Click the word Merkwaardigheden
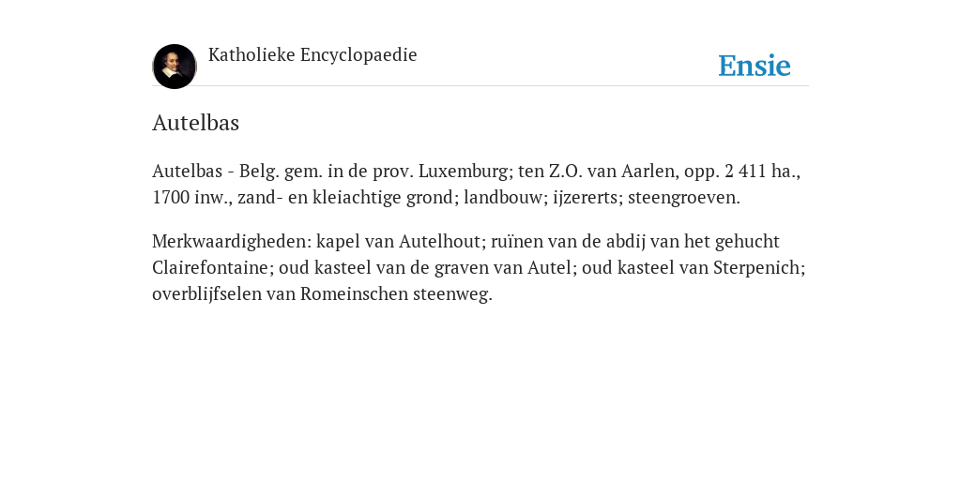Screen dimensions: 961x480 pos(232,242)
